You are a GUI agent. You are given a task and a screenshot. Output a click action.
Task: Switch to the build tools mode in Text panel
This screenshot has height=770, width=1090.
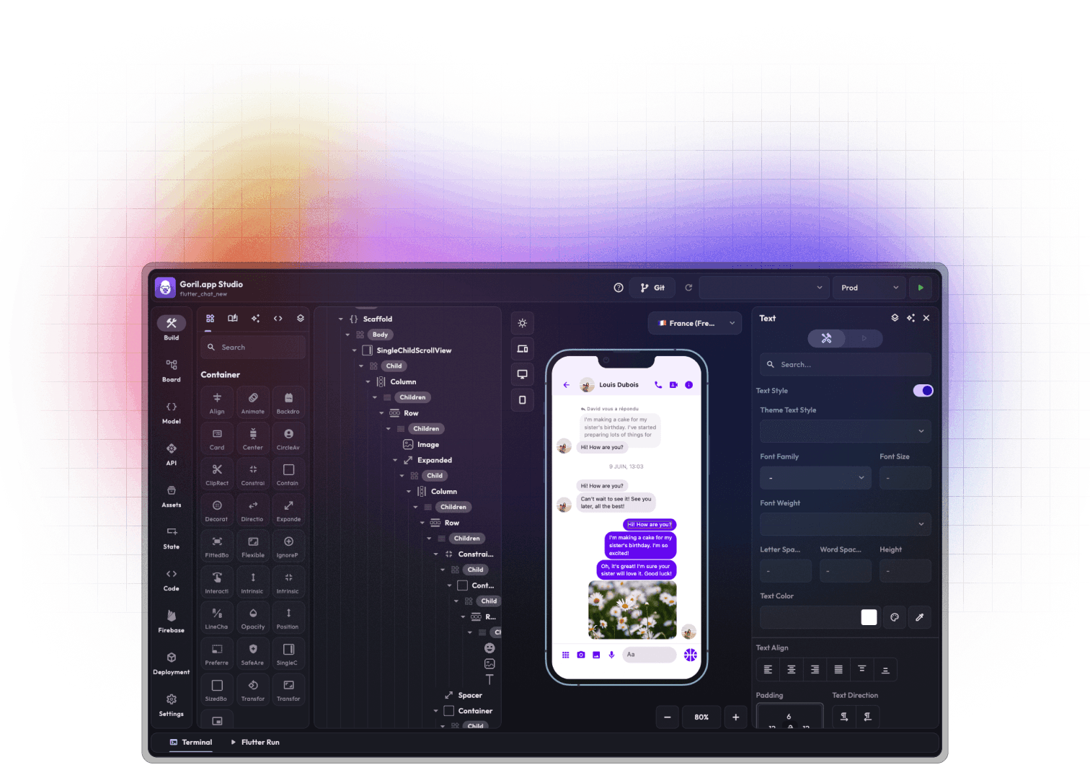point(827,338)
